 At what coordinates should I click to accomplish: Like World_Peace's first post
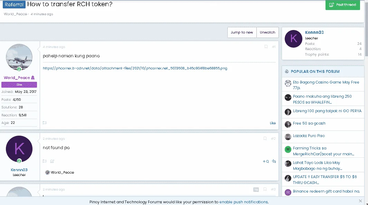point(273,123)
